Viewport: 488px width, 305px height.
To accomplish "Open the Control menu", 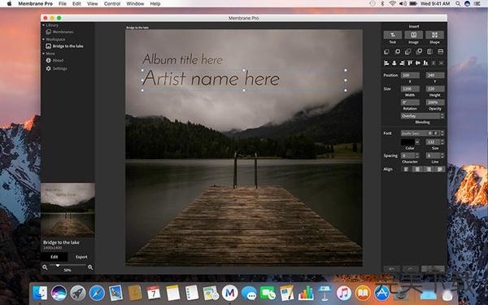I will (112, 4).
